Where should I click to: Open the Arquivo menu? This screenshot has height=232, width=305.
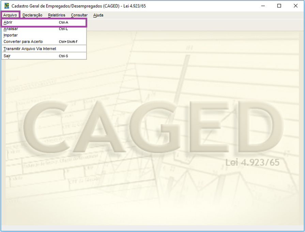click(10, 15)
